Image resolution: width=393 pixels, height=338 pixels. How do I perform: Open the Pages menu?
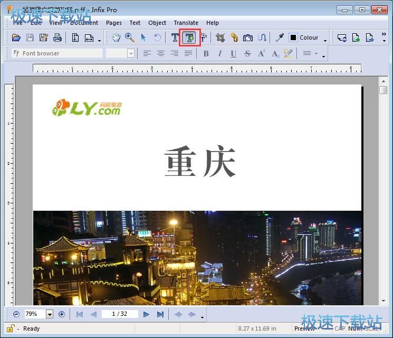tap(114, 23)
